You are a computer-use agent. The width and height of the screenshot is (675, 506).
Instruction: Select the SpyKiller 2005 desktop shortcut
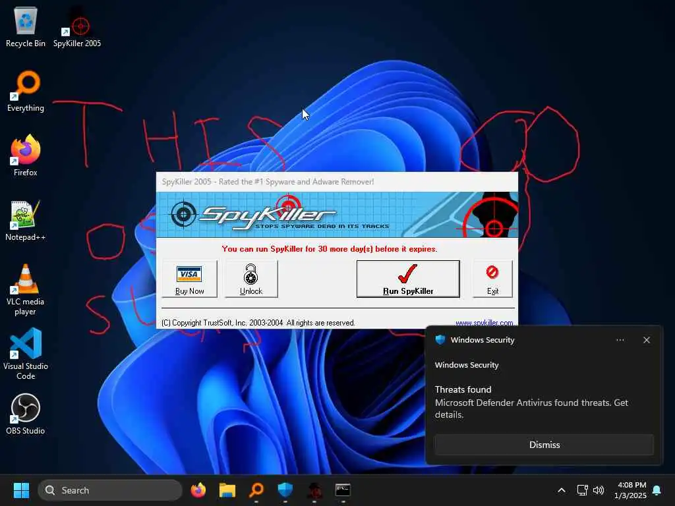coord(77,26)
